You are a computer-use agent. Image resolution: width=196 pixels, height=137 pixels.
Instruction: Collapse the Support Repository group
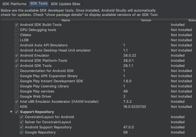(11, 112)
